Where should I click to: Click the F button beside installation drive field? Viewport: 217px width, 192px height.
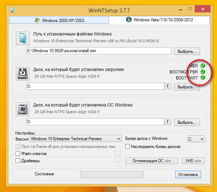tap(168, 122)
